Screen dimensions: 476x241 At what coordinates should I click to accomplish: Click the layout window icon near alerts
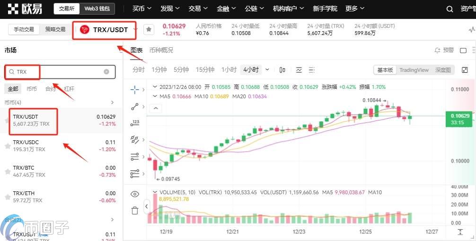click(x=463, y=50)
